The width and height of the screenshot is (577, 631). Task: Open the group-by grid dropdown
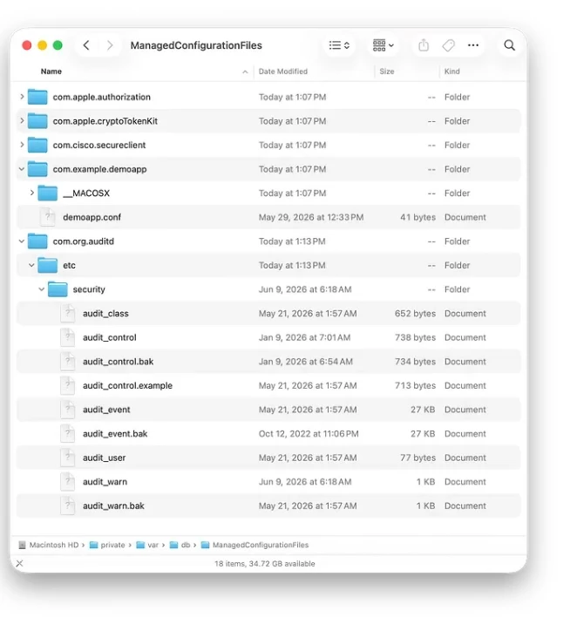pyautogui.click(x=383, y=45)
